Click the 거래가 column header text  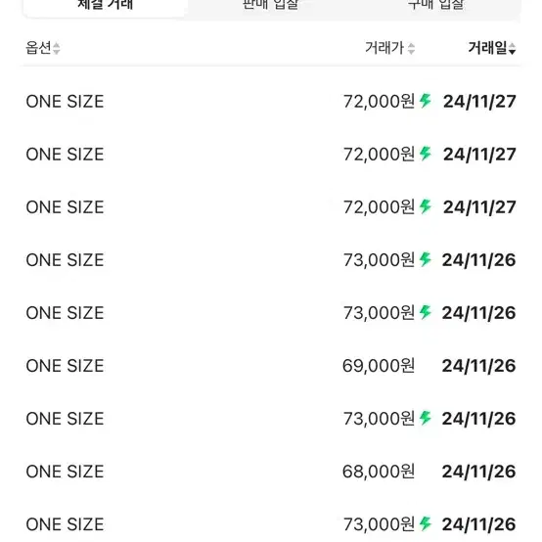tap(384, 48)
